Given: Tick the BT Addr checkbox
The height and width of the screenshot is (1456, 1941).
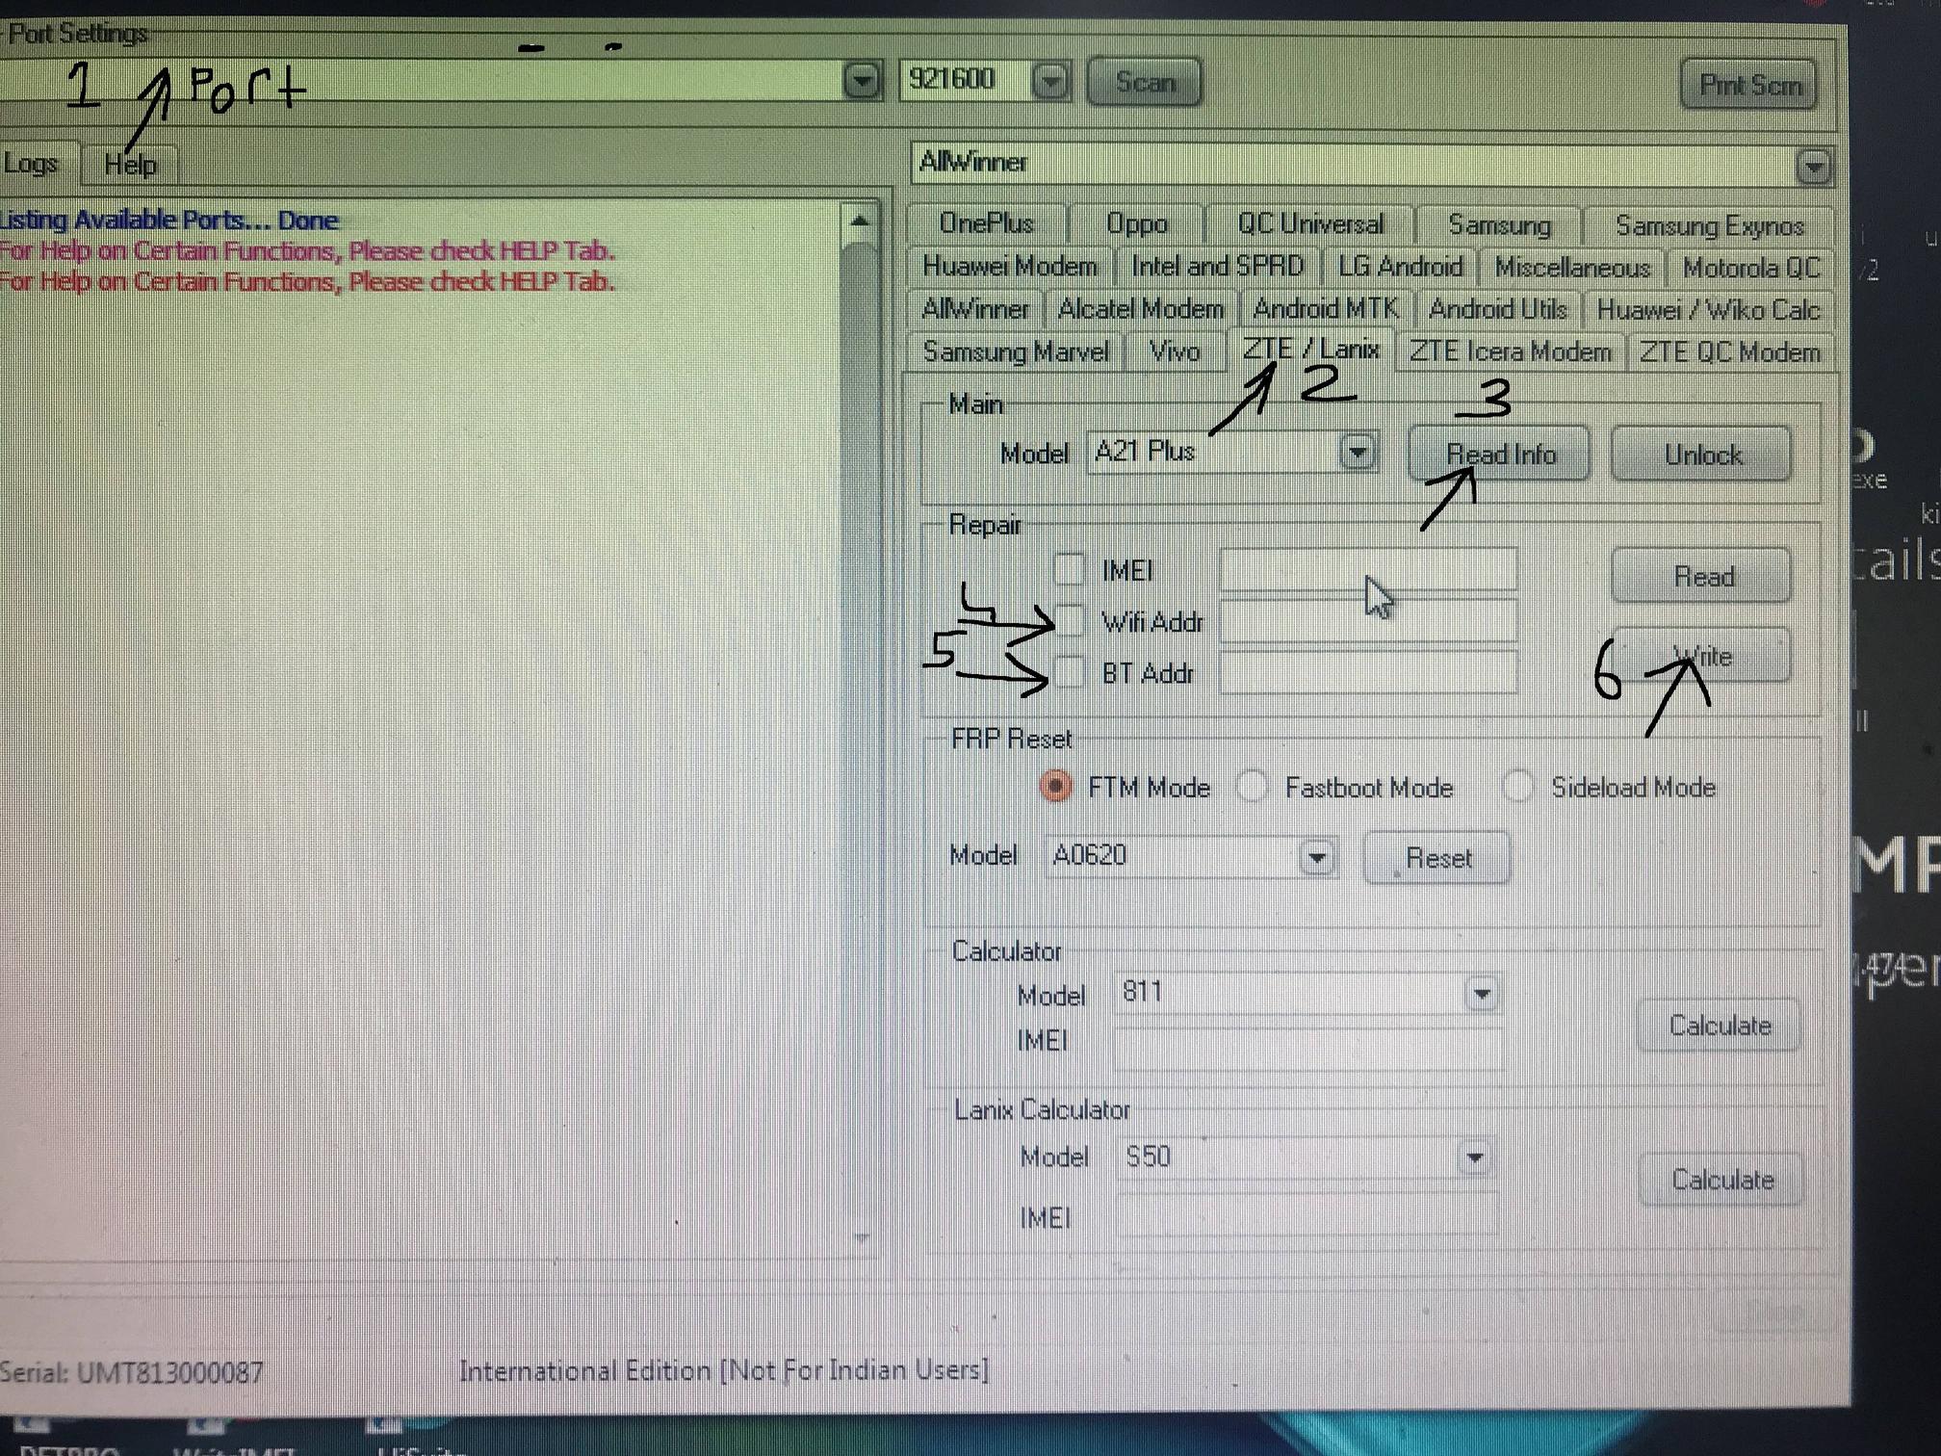Looking at the screenshot, I should pos(1069,671).
